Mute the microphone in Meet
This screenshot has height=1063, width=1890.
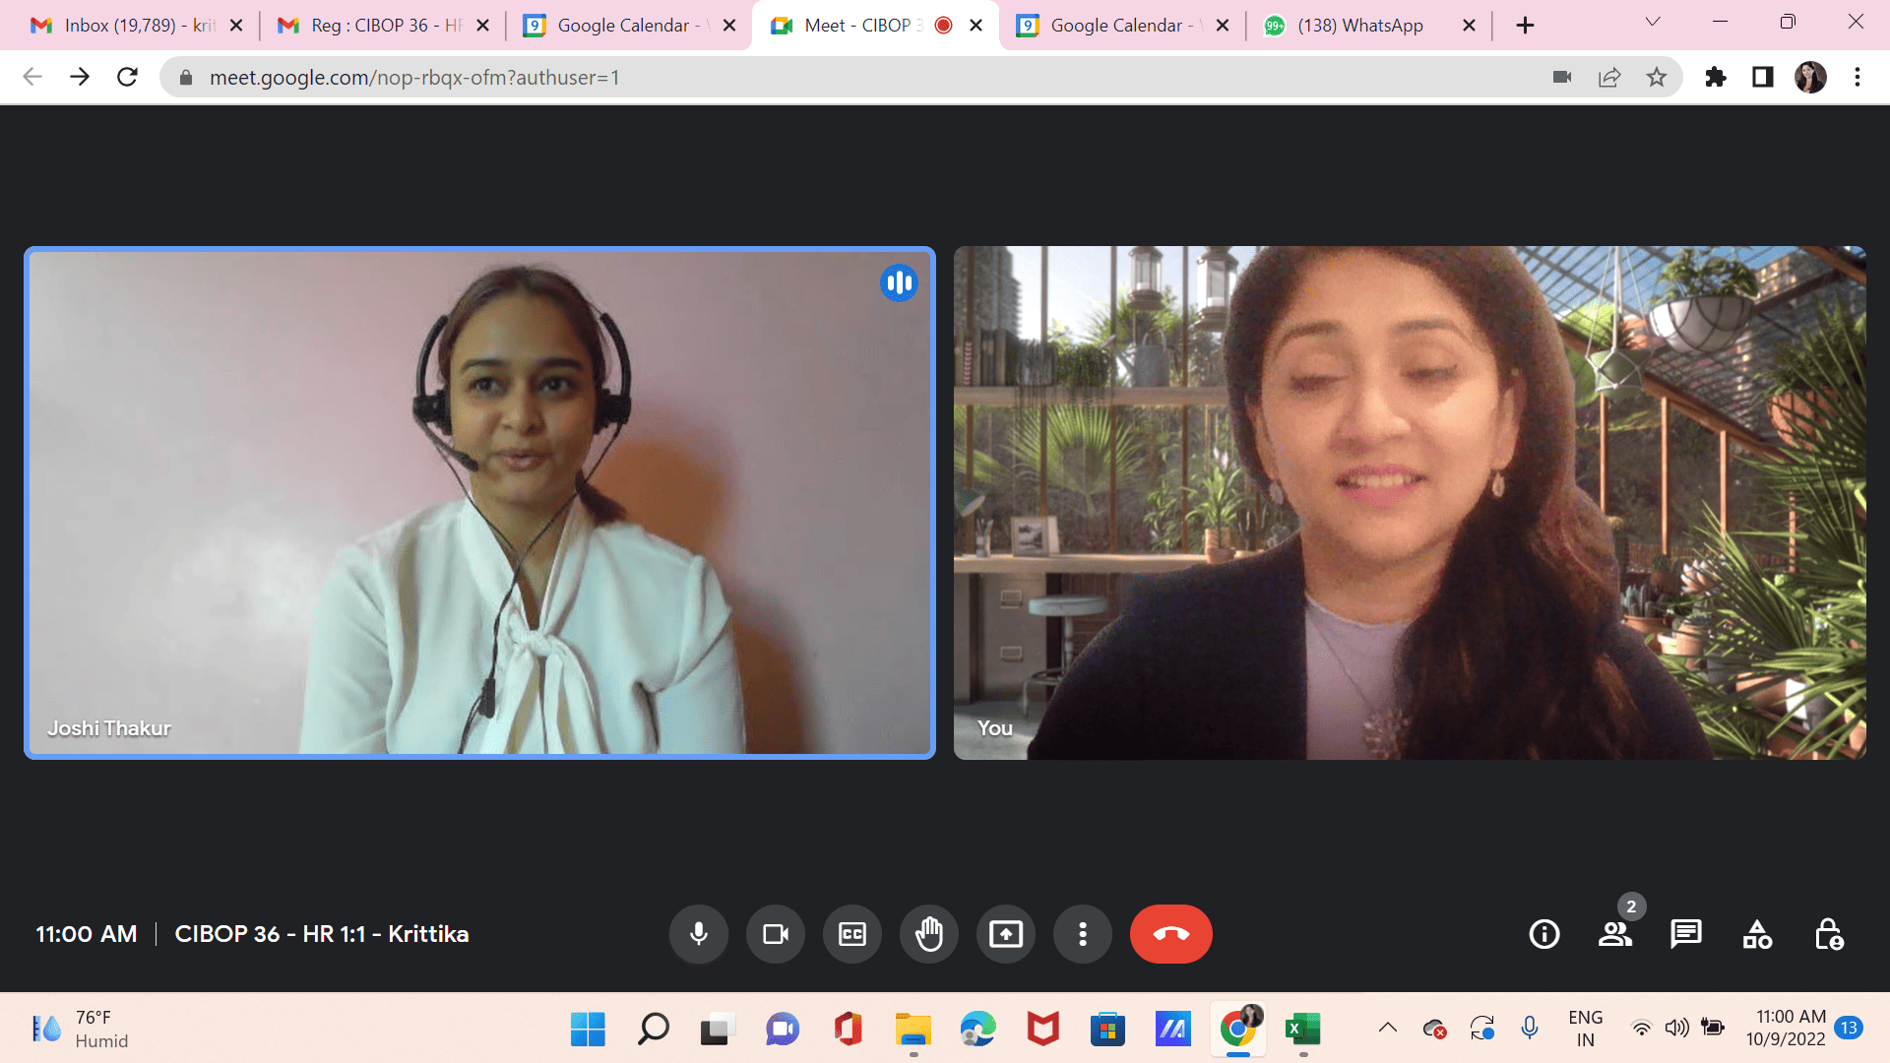[x=699, y=934]
